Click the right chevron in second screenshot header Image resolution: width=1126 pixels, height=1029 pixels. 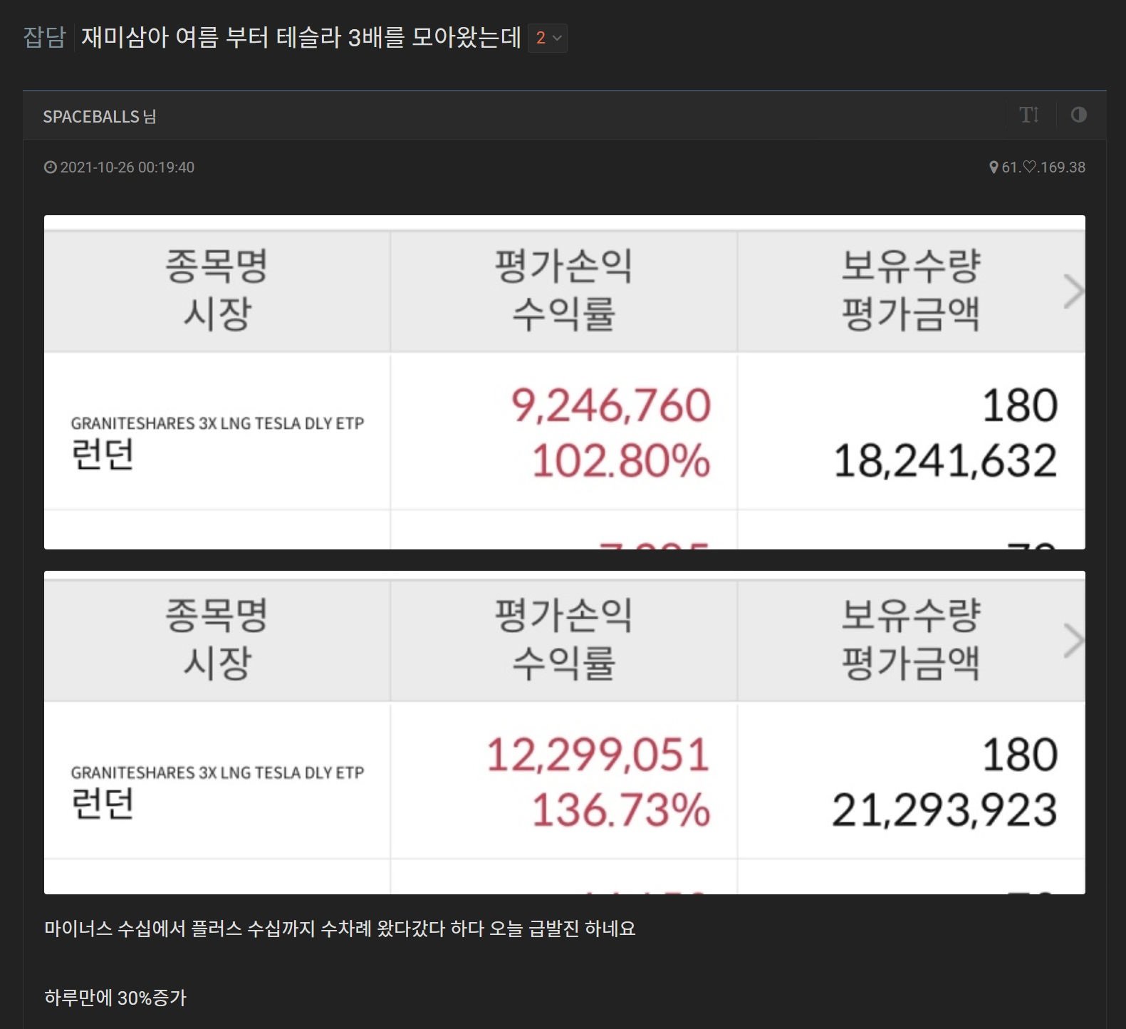[x=1073, y=641]
